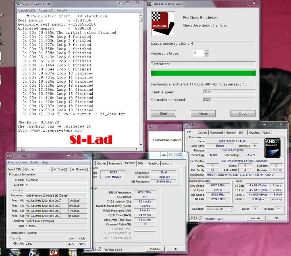Click Kilo nodes per second value 9620

pos(229,100)
